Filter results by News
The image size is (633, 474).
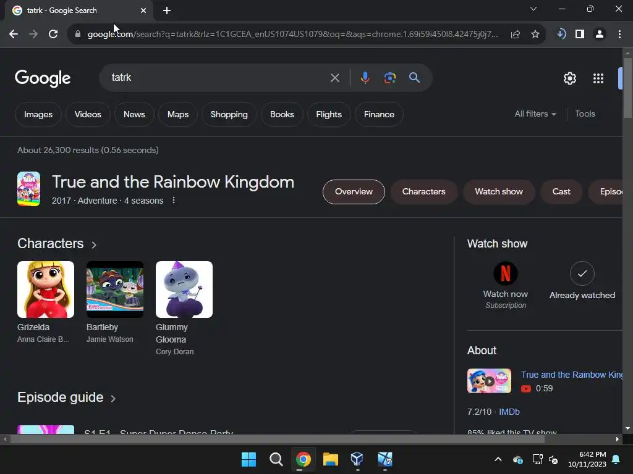[134, 114]
